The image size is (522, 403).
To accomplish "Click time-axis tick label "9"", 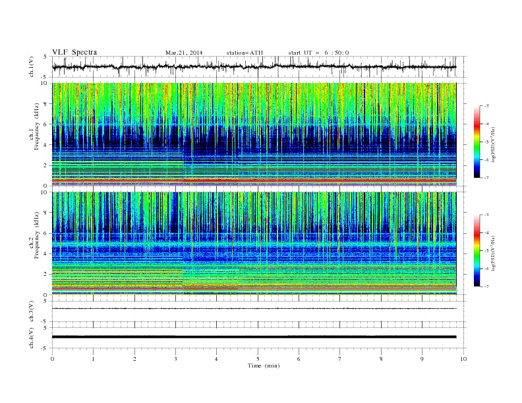I will [422, 359].
